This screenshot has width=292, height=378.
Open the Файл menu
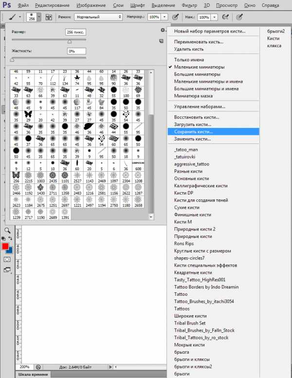click(x=23, y=5)
